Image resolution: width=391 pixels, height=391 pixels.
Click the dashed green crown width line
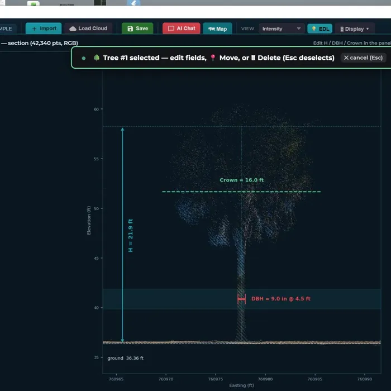[x=241, y=192]
